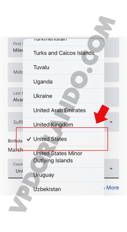Expand the Country dropdown arrow
Viewport: 127px width, 232px height.
(x=111, y=169)
